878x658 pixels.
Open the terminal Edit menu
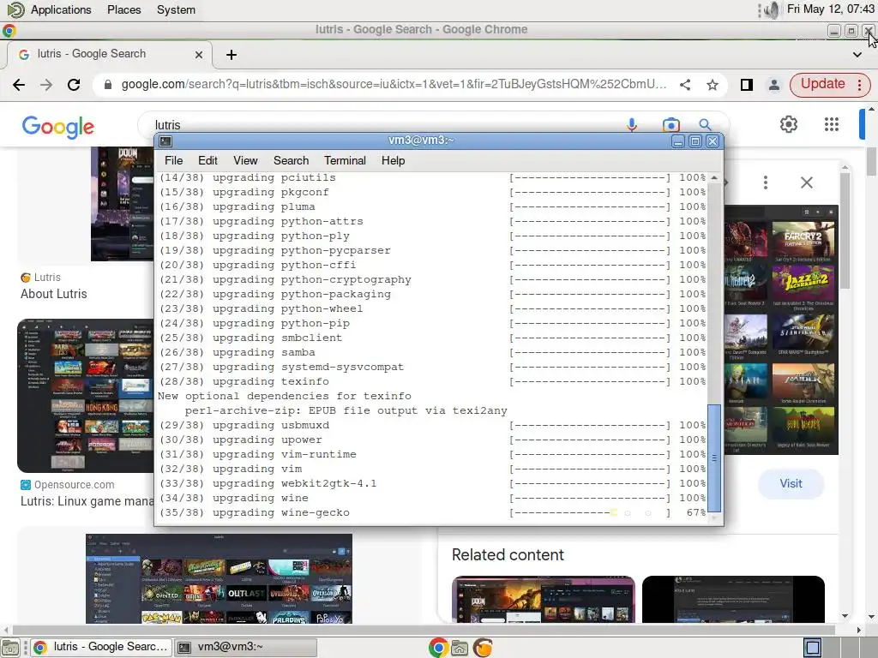207,160
